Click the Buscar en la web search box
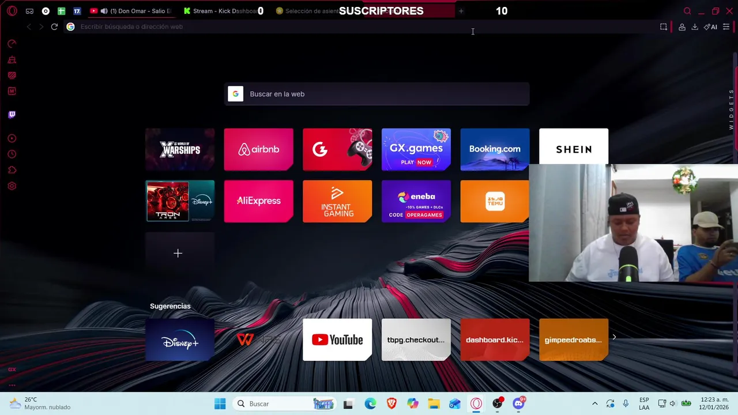Viewport: 738px width, 415px height. [x=376, y=94]
